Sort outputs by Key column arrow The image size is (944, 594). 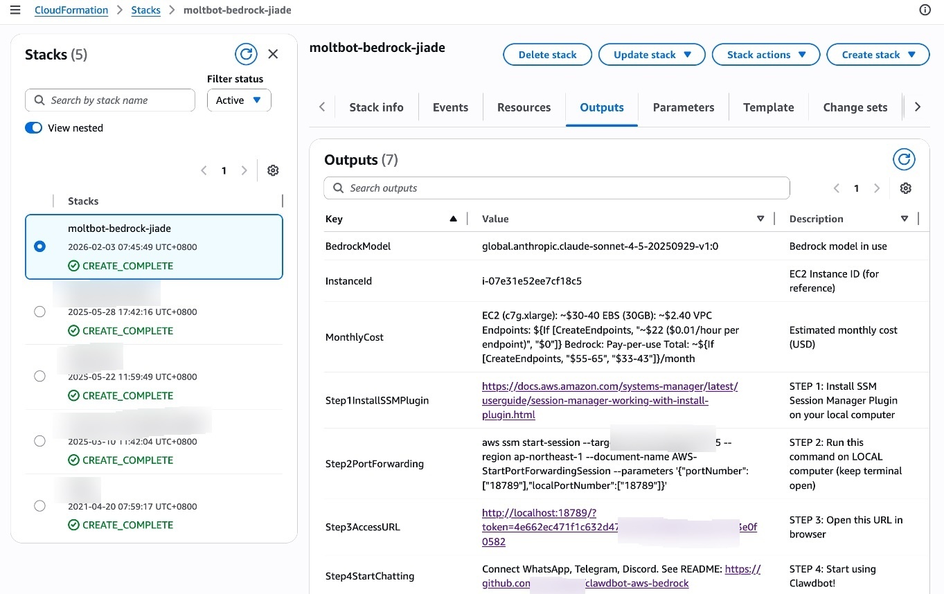(453, 219)
